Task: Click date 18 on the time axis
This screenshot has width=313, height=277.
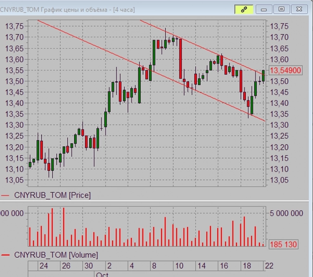Action: point(246,266)
